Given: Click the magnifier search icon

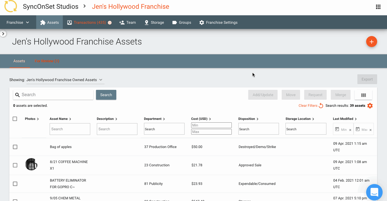Looking at the screenshot, I should (x=17, y=95).
